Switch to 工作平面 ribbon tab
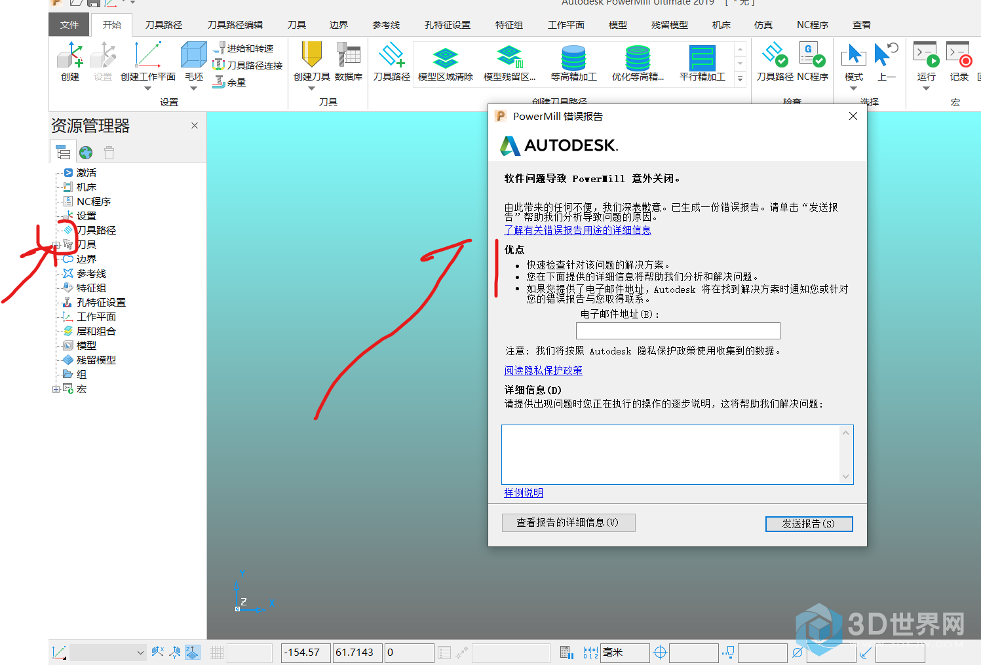The height and width of the screenshot is (665, 981). (566, 25)
